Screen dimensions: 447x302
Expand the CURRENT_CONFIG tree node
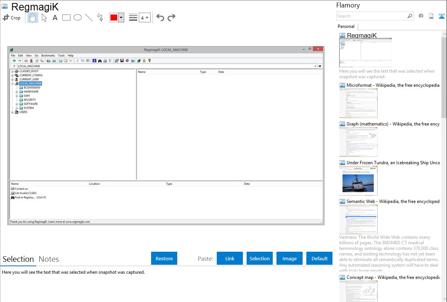[12, 76]
